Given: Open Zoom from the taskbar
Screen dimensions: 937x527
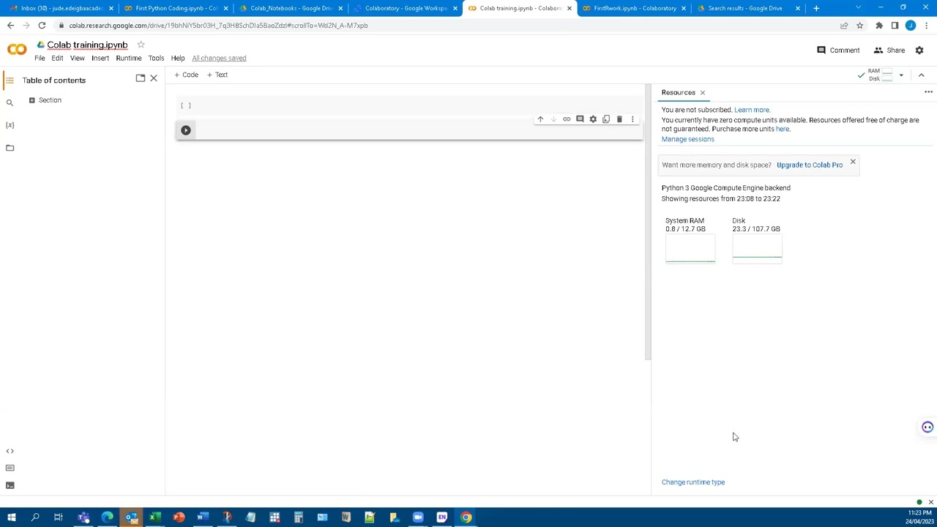Looking at the screenshot, I should [x=418, y=517].
